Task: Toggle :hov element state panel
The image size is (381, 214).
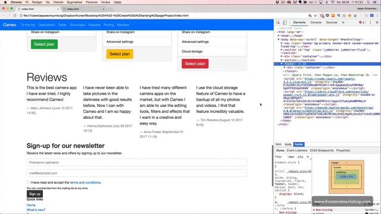Action: (x=291, y=157)
